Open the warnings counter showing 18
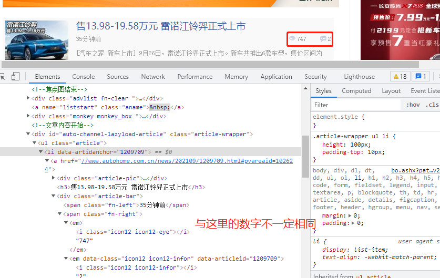Viewport: 440px width, 278px height. pyautogui.click(x=400, y=77)
